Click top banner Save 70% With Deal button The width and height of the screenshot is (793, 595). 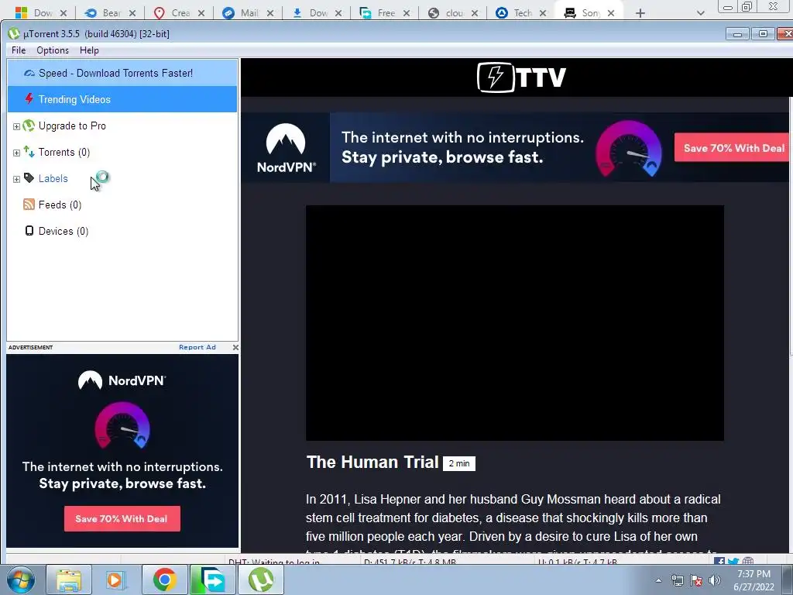[x=733, y=148]
